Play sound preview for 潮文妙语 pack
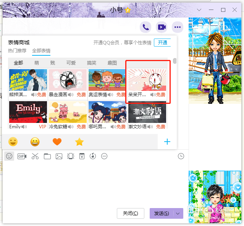 coord(150,127)
